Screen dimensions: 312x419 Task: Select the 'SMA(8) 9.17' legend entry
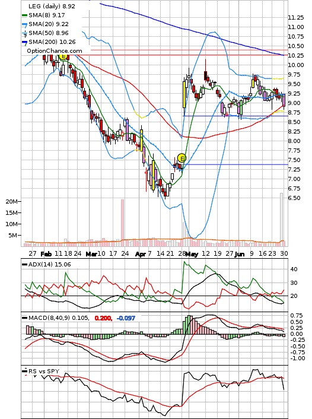coord(47,15)
